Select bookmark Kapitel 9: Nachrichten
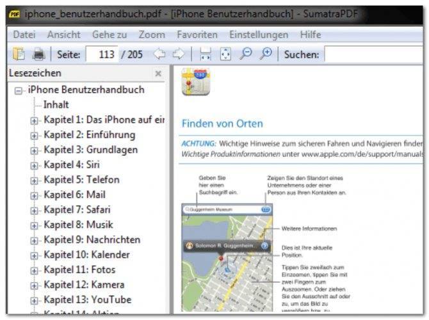 [92, 240]
